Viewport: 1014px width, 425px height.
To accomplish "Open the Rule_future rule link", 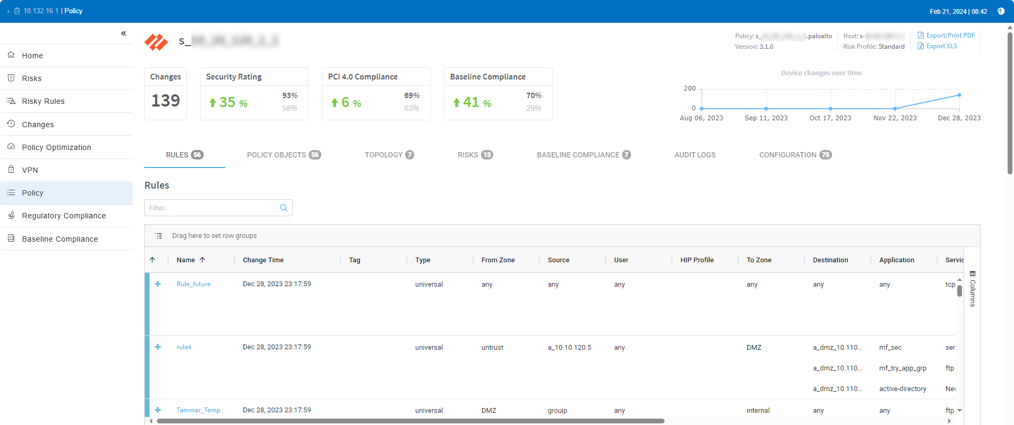I will click(x=193, y=284).
